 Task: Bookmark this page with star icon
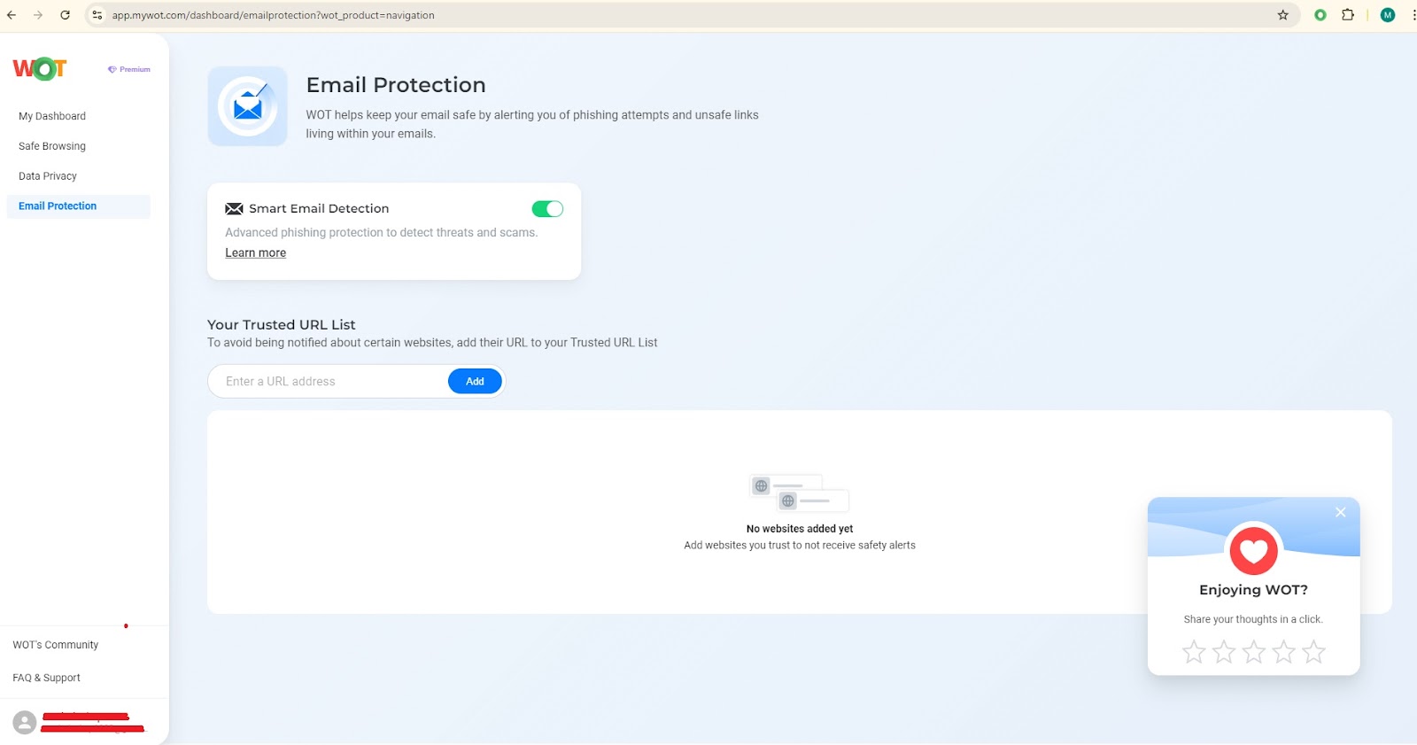(1282, 15)
